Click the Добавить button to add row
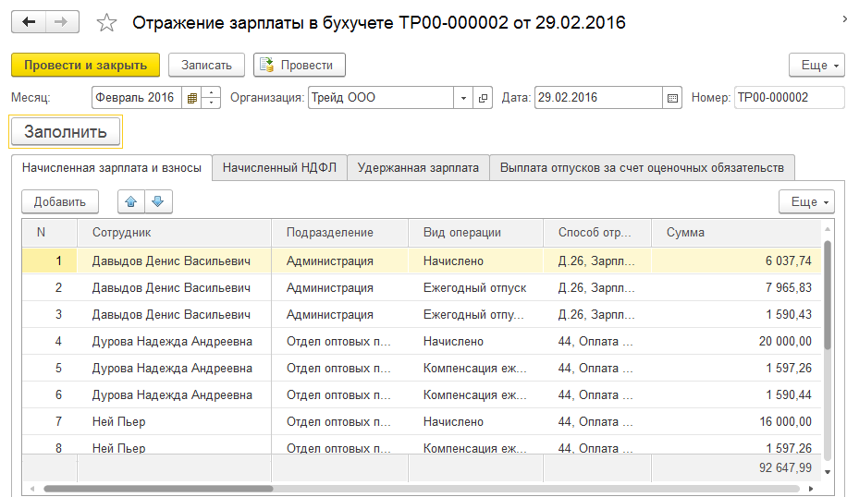The image size is (847, 497). pyautogui.click(x=60, y=201)
